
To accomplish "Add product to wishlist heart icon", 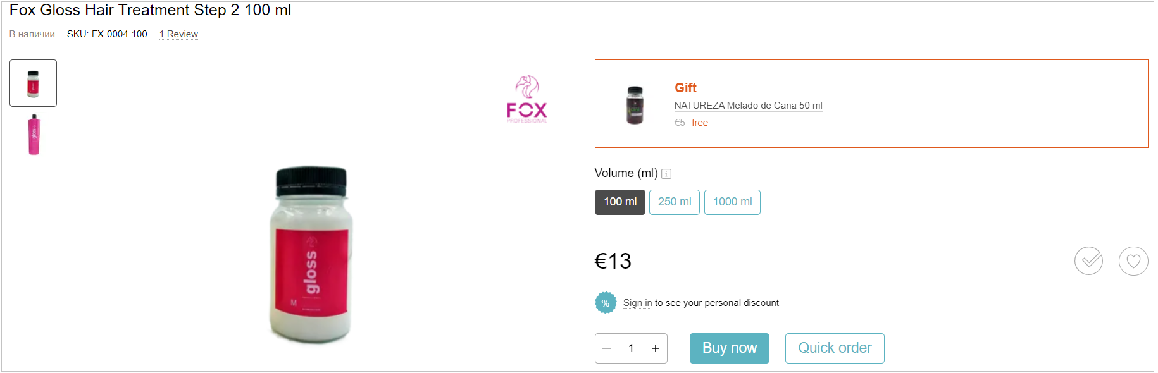I will click(x=1133, y=261).
